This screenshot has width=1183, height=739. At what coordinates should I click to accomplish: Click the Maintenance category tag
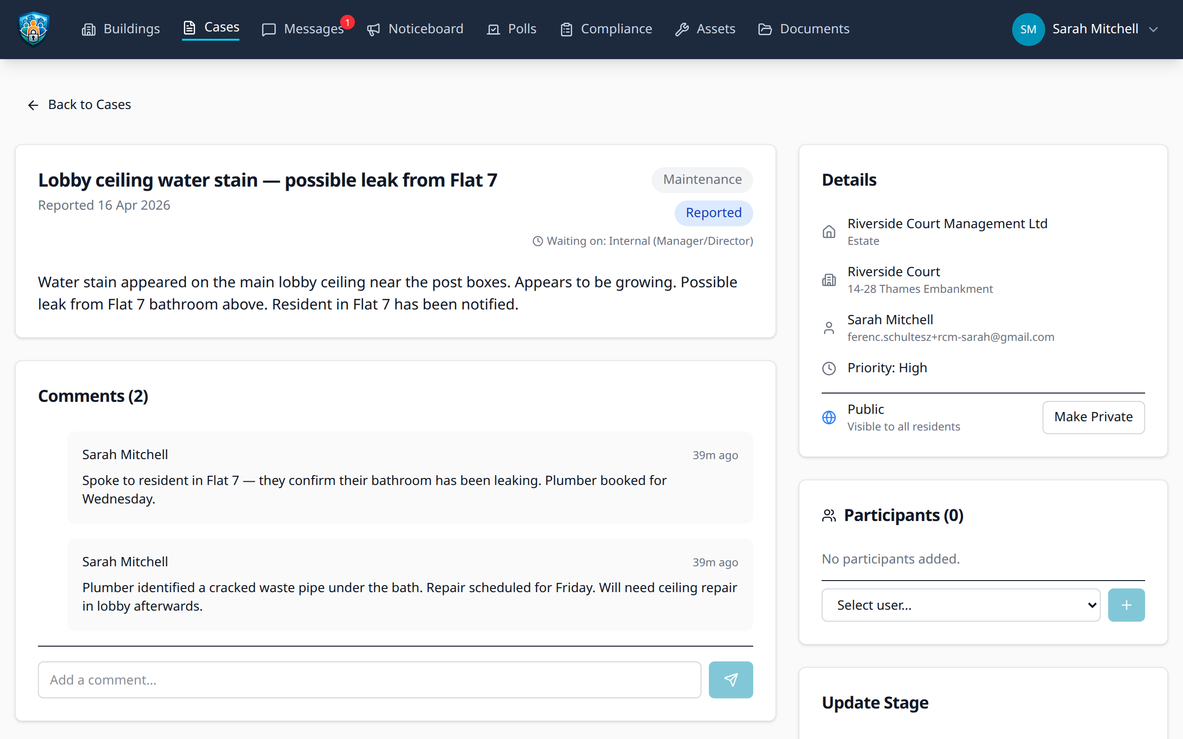[701, 179]
